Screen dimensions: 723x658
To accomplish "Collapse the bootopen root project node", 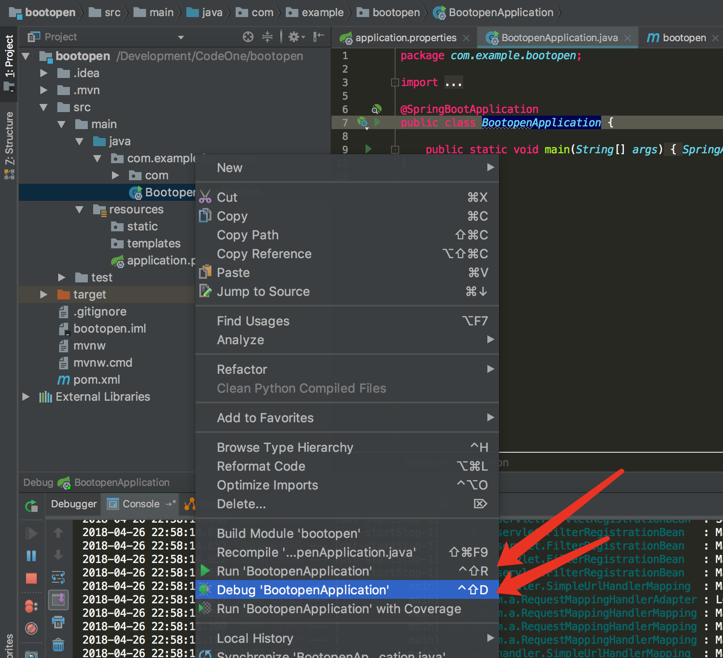I will [x=26, y=56].
